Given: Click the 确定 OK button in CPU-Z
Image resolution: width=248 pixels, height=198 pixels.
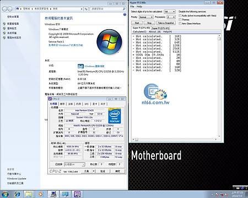Looking at the screenshot, I should pos(118,171).
